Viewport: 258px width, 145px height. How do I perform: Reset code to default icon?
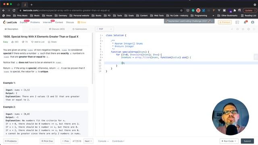243,29
